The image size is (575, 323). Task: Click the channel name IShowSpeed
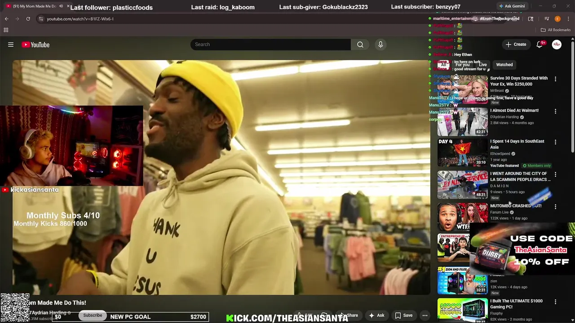click(x=500, y=154)
